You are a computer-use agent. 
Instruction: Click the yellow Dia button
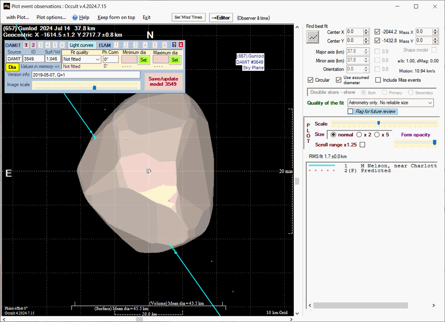click(x=12, y=67)
